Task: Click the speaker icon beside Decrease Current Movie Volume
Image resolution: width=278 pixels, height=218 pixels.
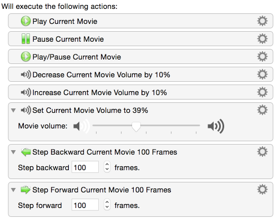Action: [26, 75]
